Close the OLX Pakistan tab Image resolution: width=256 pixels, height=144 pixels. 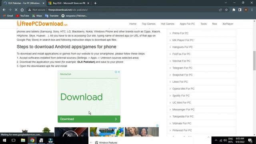coord(43,3)
